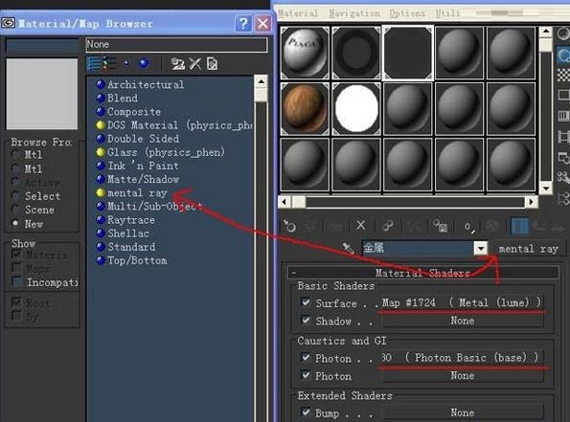Choose Scene radio under Browse From
This screenshot has height=422, width=570.
pos(15,210)
